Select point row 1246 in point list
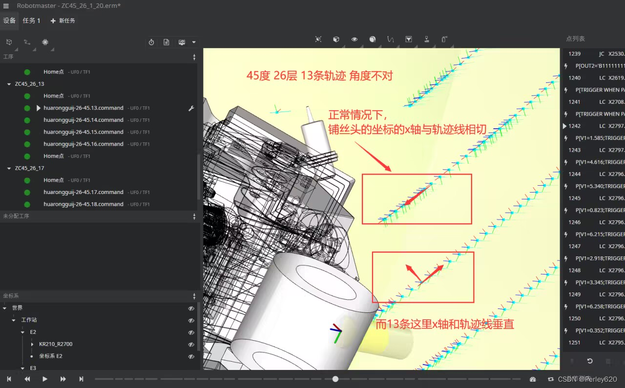This screenshot has width=625, height=388. click(x=594, y=222)
